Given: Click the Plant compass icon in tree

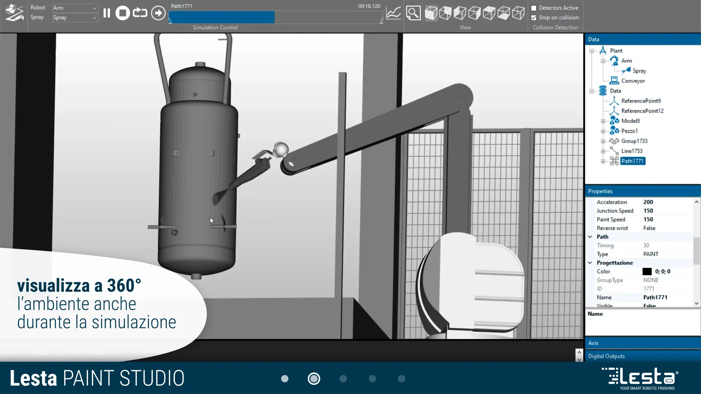Looking at the screenshot, I should pos(603,50).
